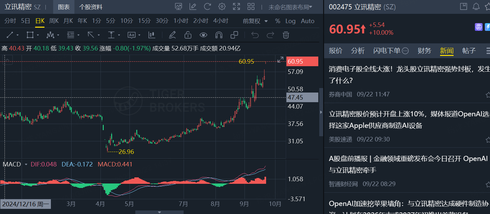Open the 帖子 tab
The height and width of the screenshot is (214, 490).
click(469, 51)
